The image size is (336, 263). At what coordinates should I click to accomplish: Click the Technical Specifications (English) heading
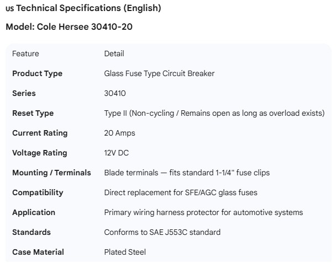(89, 8)
